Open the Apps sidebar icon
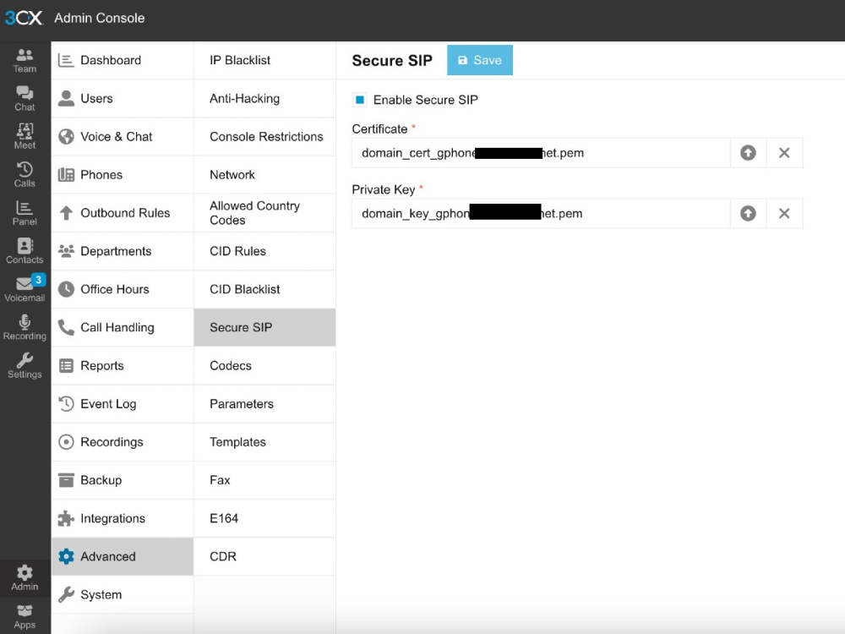845x634 pixels. coord(25,616)
